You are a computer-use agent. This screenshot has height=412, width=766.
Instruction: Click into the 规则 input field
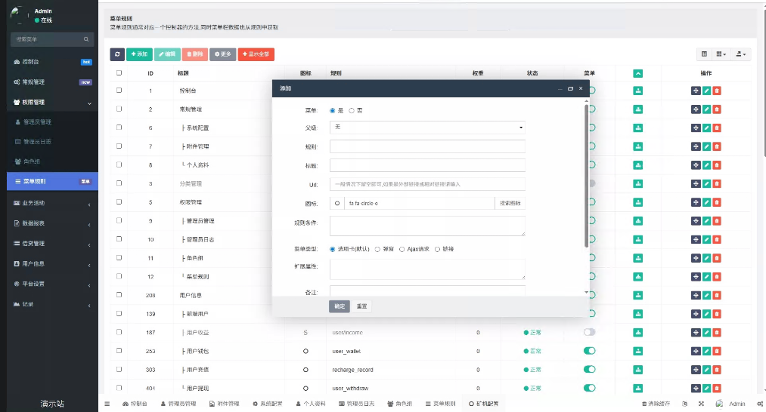427,146
